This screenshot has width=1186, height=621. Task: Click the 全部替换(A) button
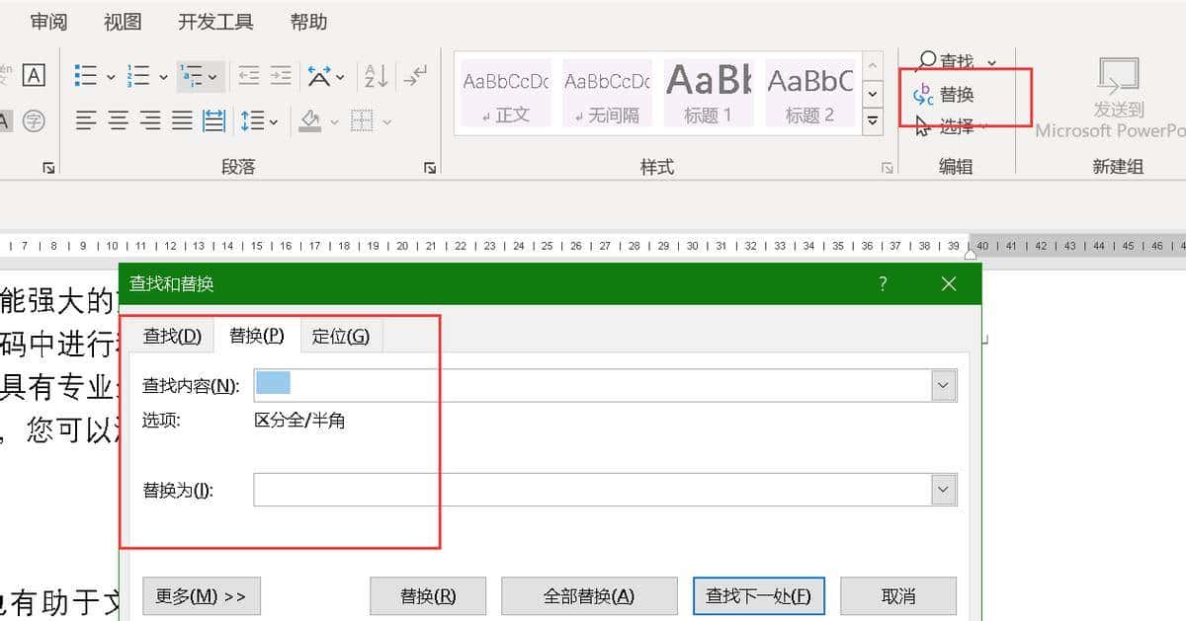point(589,595)
